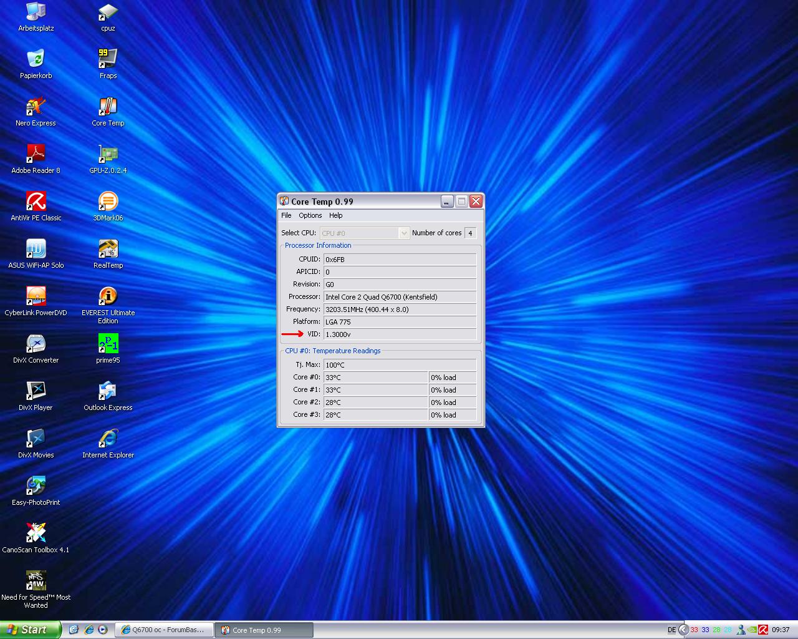Screen dimensions: 798x639
Task: Click the DE language indicator
Action: [x=671, y=630]
